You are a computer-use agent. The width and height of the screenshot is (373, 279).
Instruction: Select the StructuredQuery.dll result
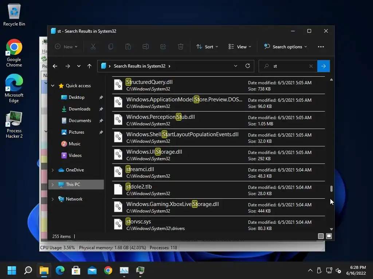click(219, 85)
